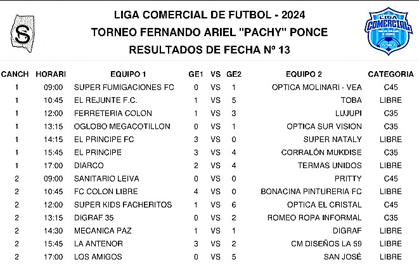Click FERRETERIA COLON team name

coord(113,114)
